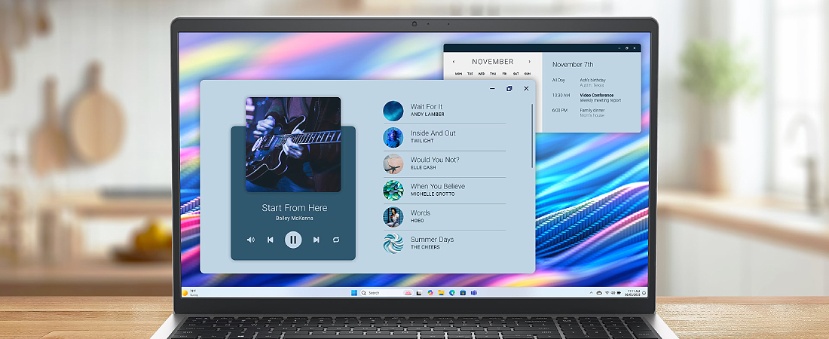
Task: Show hidden system tray icons
Action: [x=590, y=292]
